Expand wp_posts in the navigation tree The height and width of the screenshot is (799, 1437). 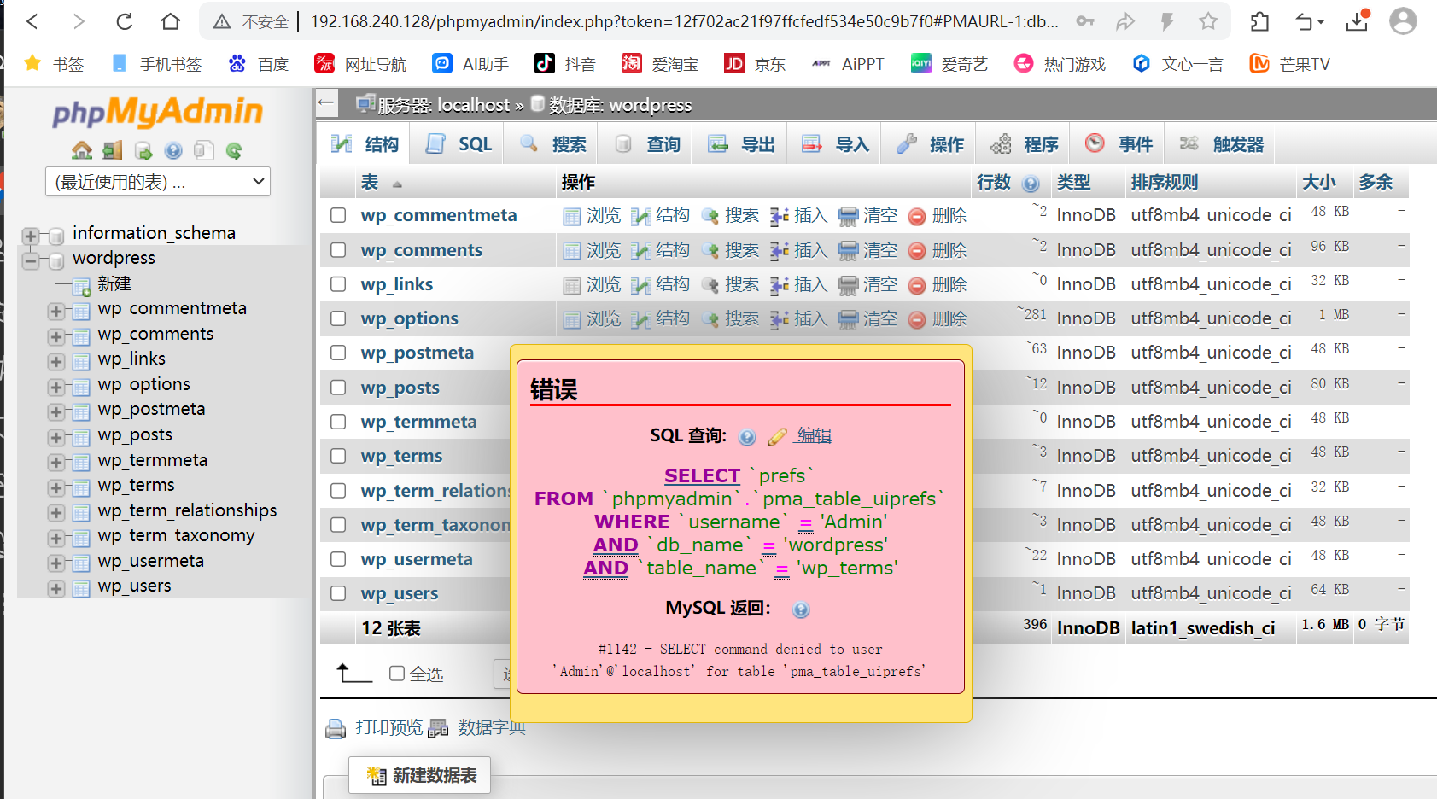(x=56, y=437)
